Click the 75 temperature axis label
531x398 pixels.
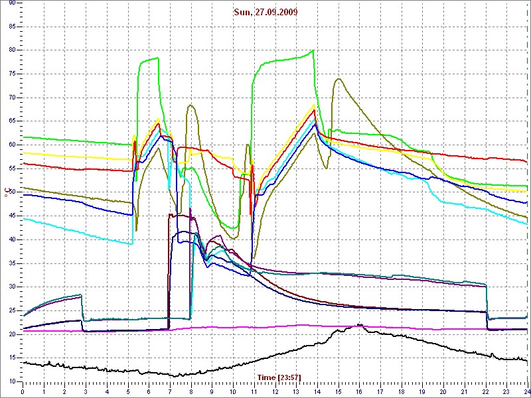tap(12, 74)
